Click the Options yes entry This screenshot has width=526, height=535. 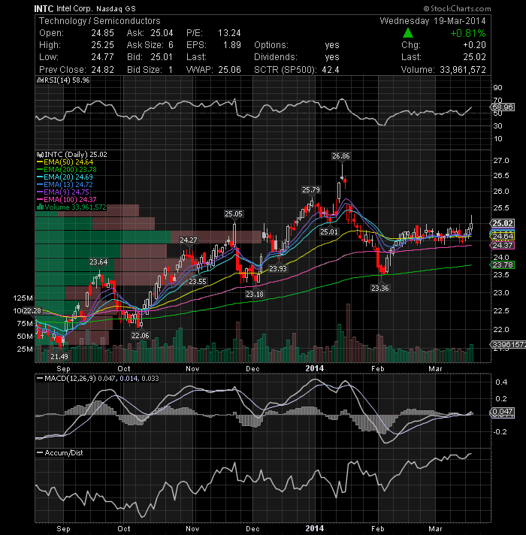point(332,45)
